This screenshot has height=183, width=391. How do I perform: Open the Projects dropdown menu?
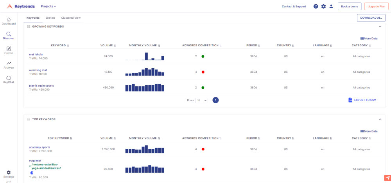coord(48,7)
